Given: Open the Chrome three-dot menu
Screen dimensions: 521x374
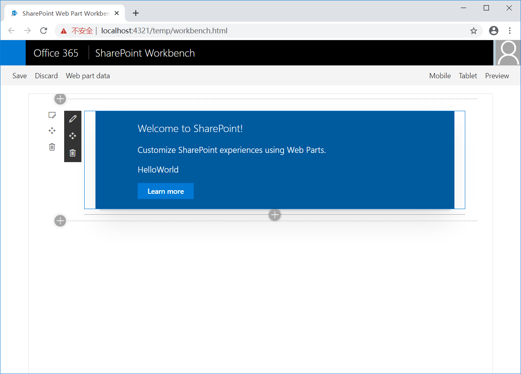Looking at the screenshot, I should (x=510, y=30).
